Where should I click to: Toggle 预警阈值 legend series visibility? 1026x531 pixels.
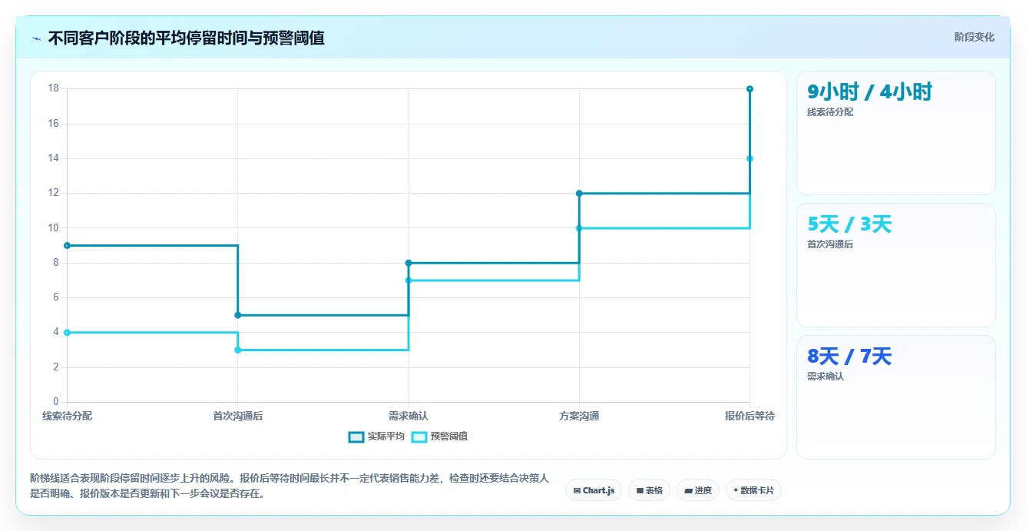pyautogui.click(x=440, y=436)
